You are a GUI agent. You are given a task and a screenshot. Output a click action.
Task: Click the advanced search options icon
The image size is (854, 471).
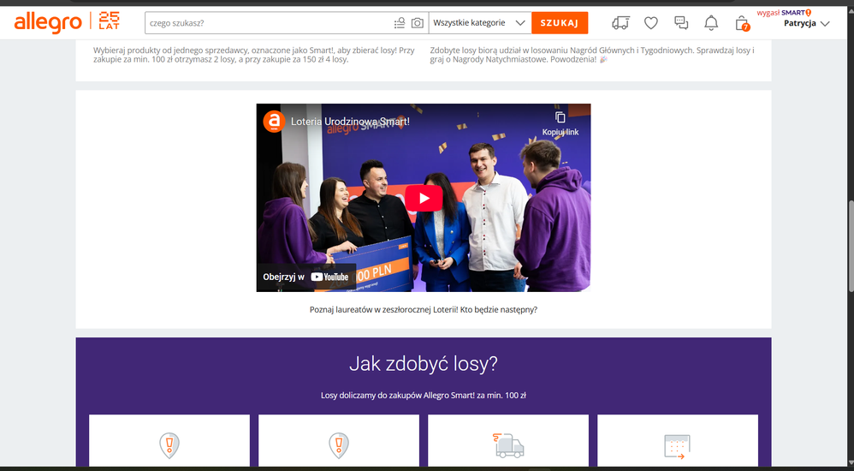[400, 23]
